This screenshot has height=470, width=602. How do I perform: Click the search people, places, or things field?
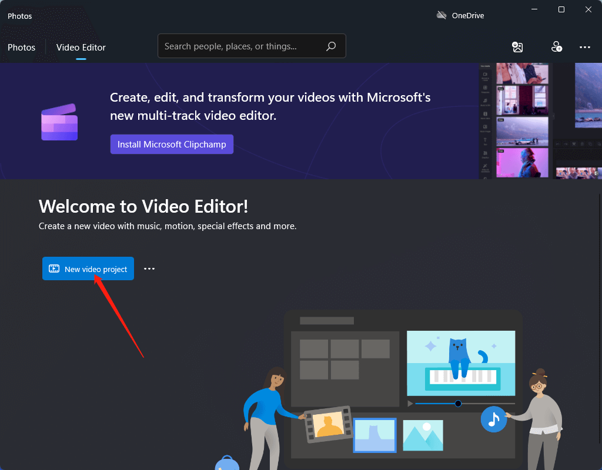[x=252, y=46]
